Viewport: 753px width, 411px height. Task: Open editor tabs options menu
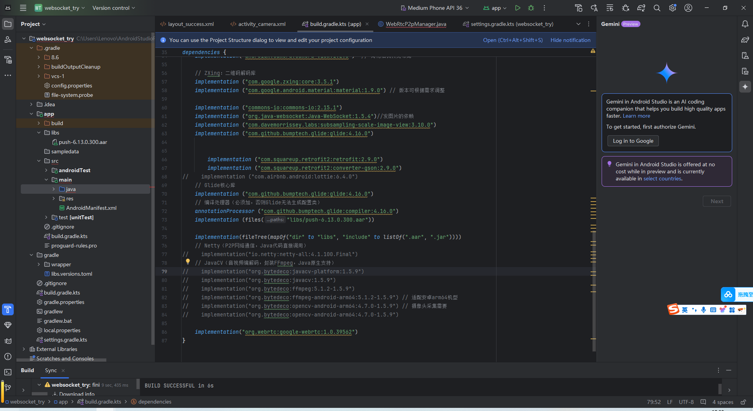(x=589, y=24)
